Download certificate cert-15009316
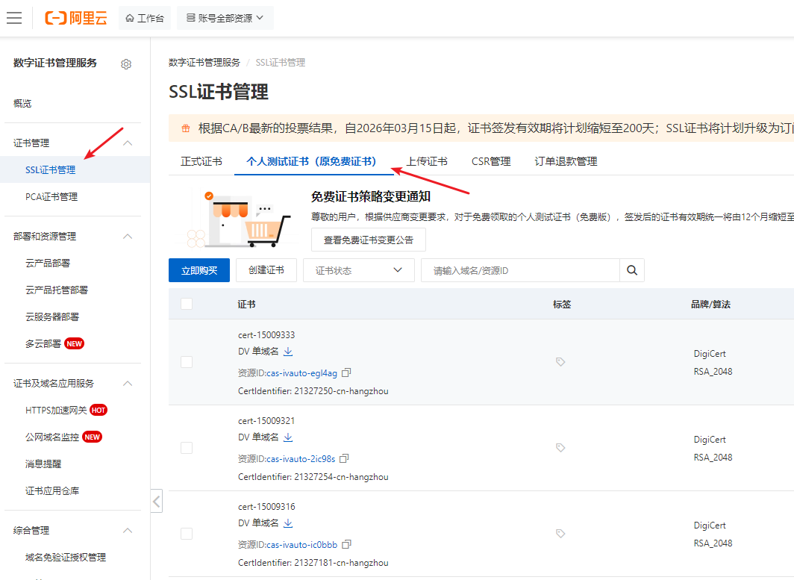The height and width of the screenshot is (580, 794). (288, 523)
